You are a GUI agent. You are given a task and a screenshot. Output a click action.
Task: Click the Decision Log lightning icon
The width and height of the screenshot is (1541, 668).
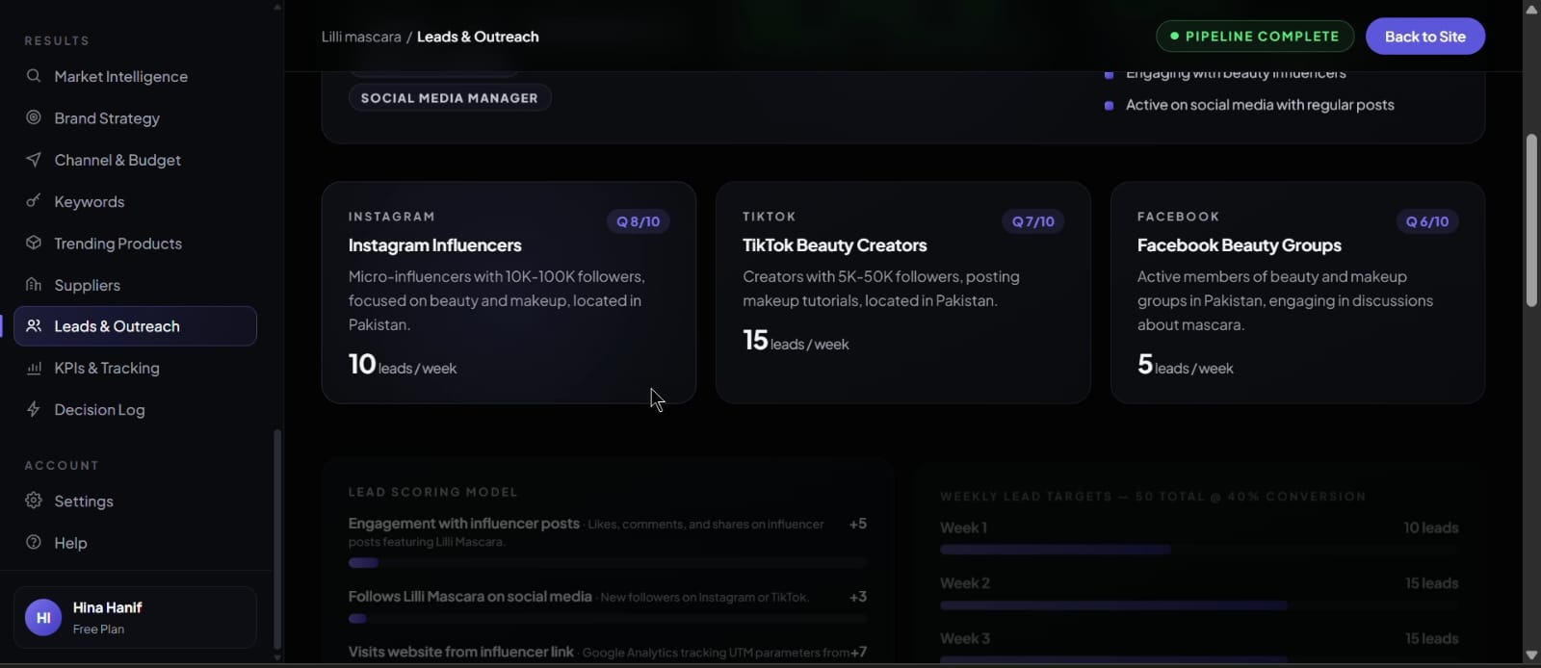coord(34,409)
